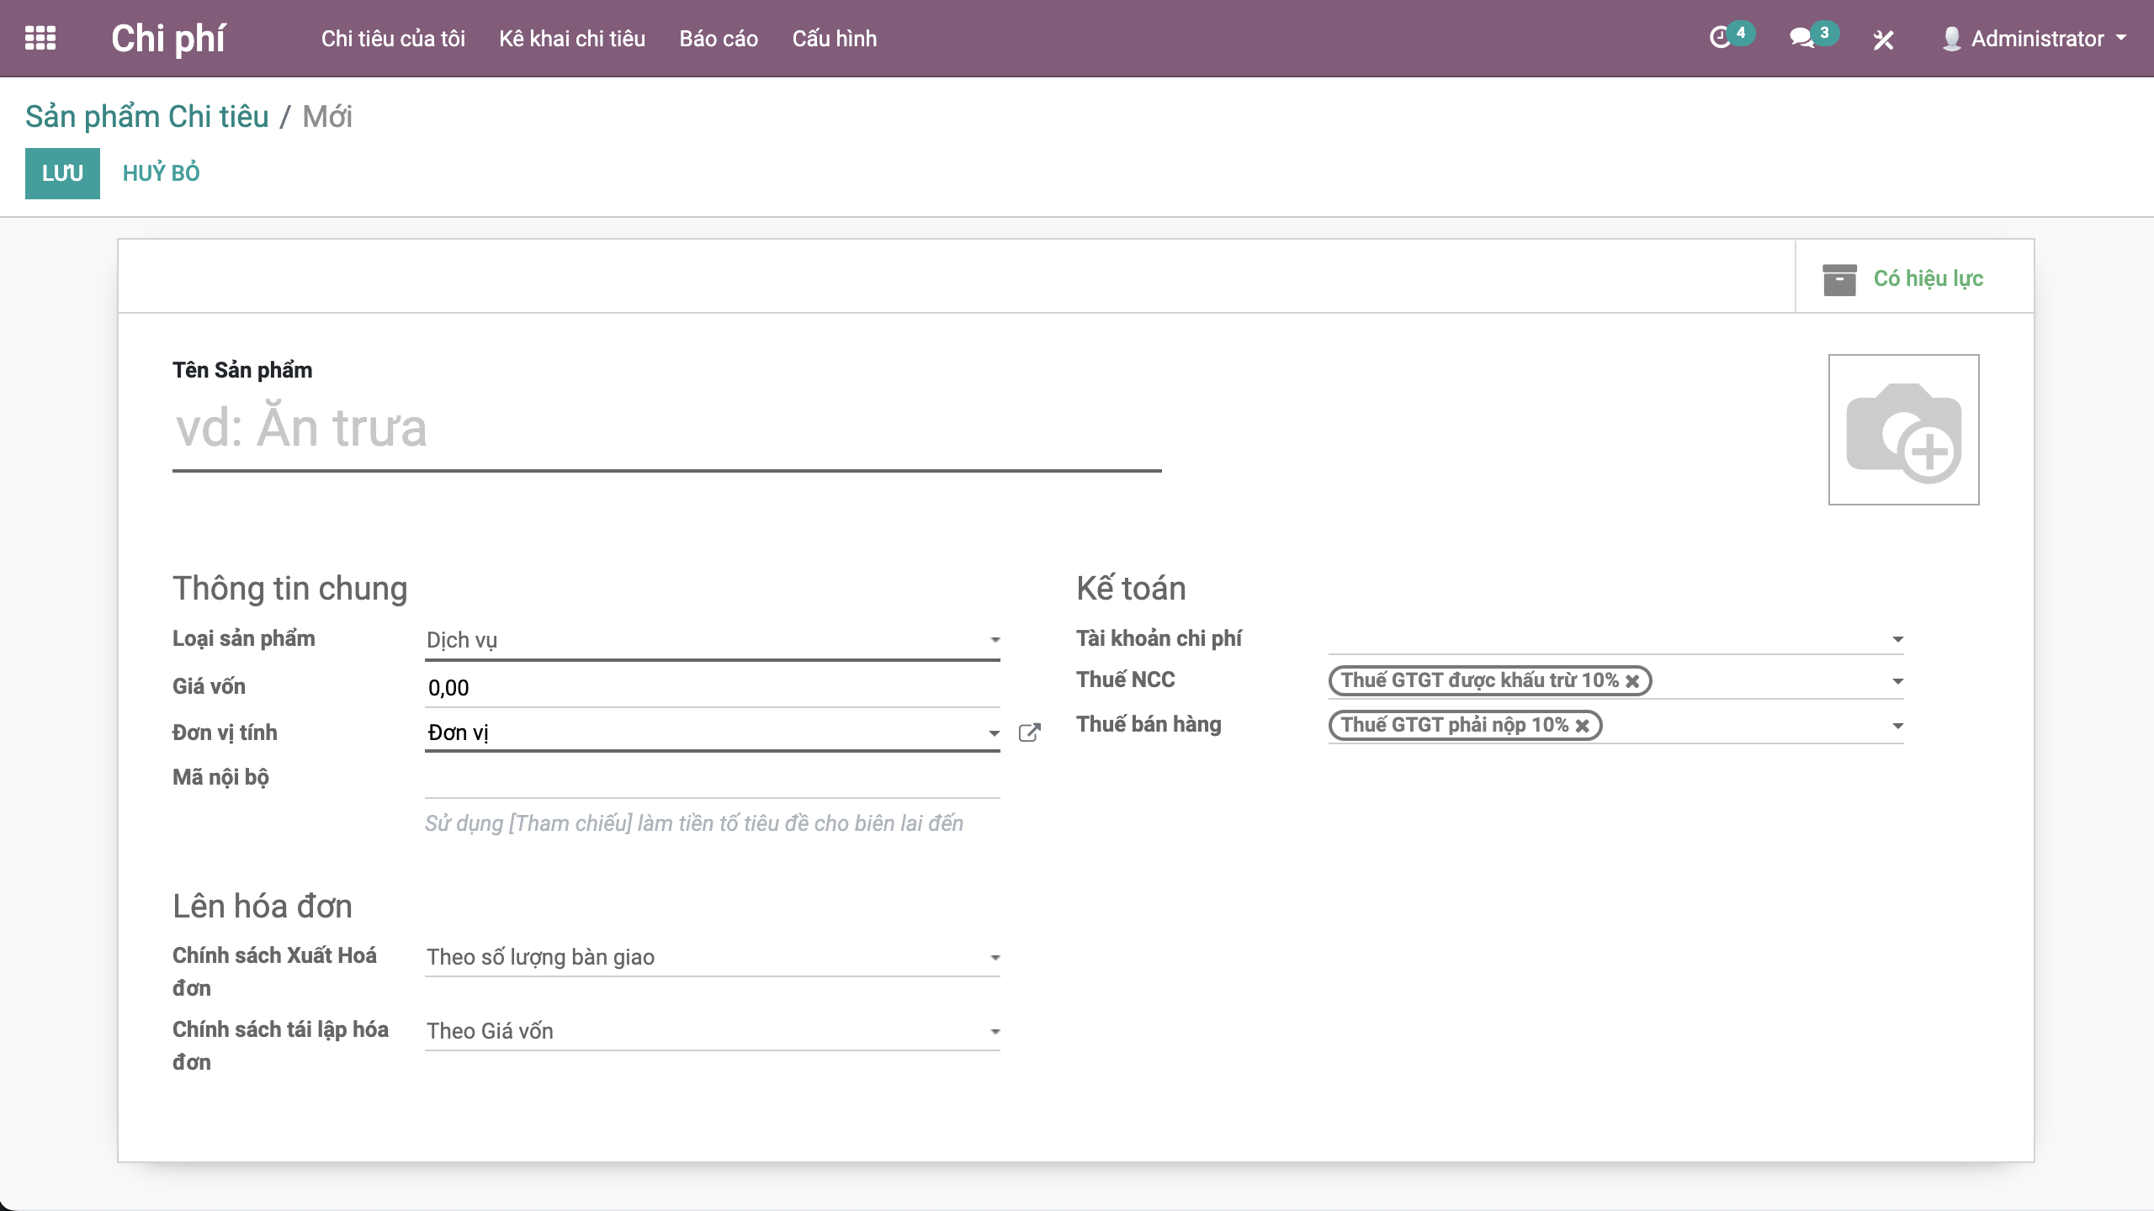Click the product image camera placeholder
Viewport: 2154px width, 1211px height.
pyautogui.click(x=1903, y=430)
